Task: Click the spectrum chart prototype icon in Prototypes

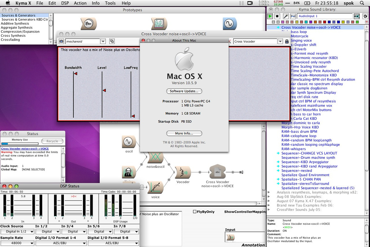Action: coord(159,23)
